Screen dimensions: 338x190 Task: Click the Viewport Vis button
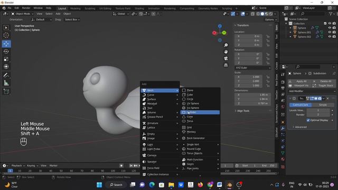coord(299,85)
